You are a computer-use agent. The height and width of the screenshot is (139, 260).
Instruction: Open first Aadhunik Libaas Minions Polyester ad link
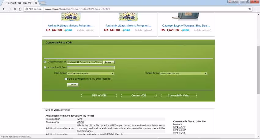point(70,26)
